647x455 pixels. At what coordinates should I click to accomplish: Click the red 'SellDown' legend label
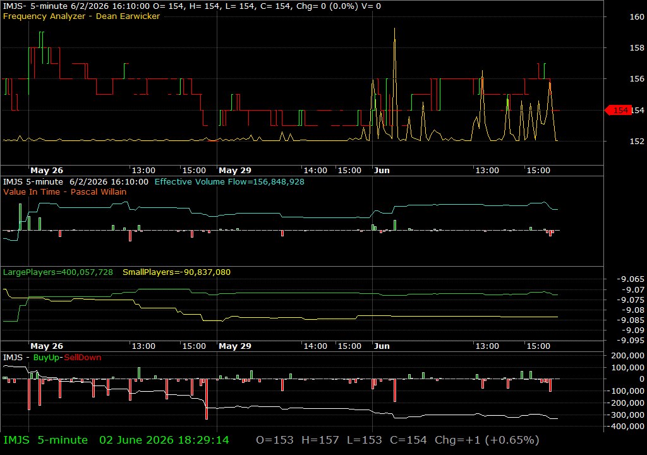pos(83,357)
